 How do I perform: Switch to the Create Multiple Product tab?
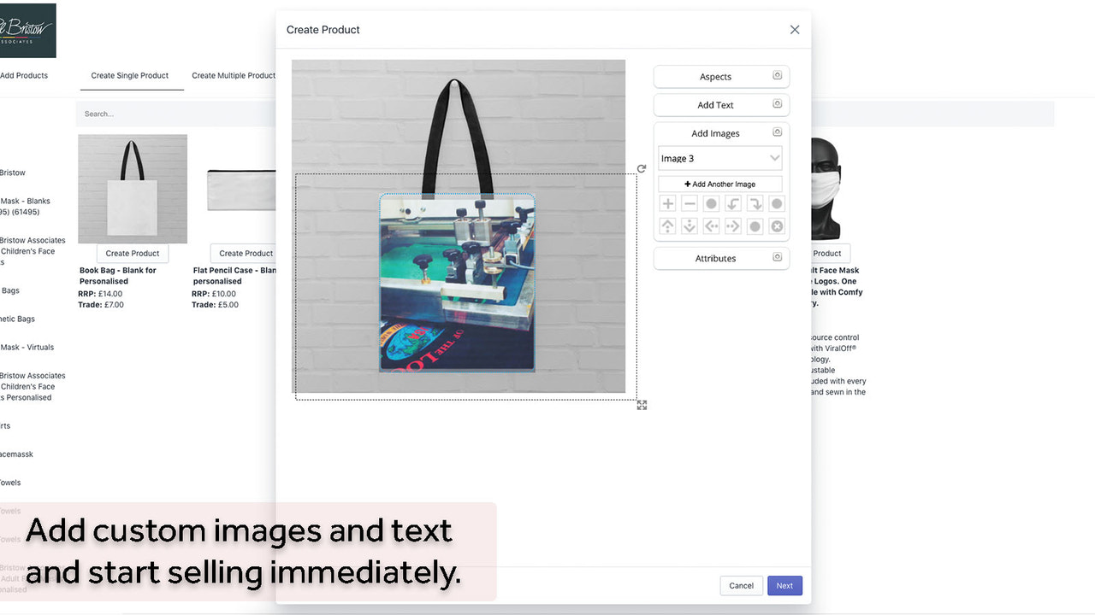[x=234, y=75]
